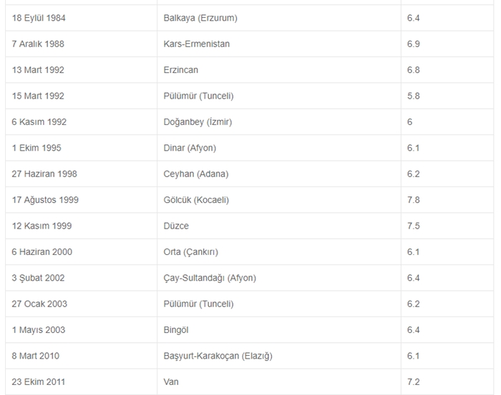The image size is (501, 395).
Task: Click the date 27 Haziran 1998
Action: (x=44, y=174)
